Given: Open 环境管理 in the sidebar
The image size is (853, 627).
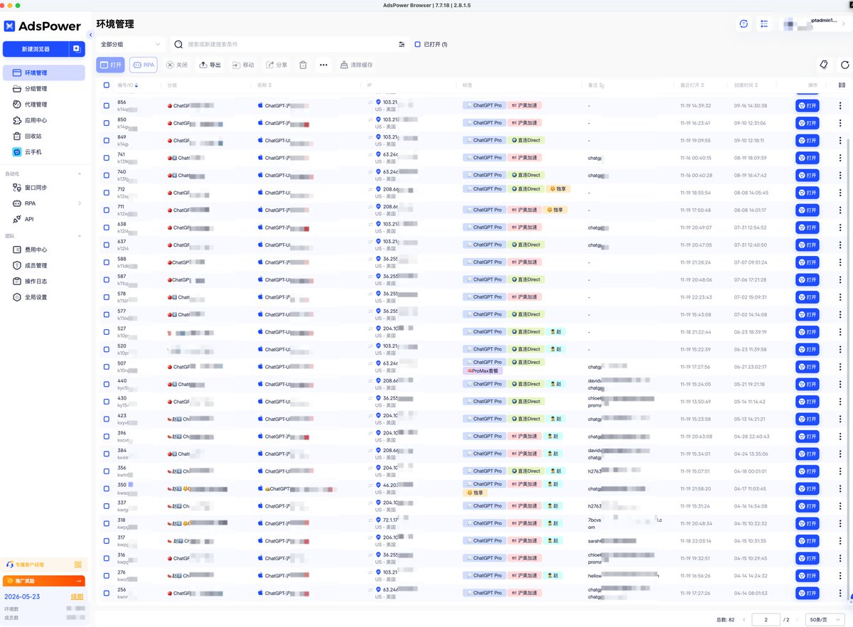Looking at the screenshot, I should point(44,73).
